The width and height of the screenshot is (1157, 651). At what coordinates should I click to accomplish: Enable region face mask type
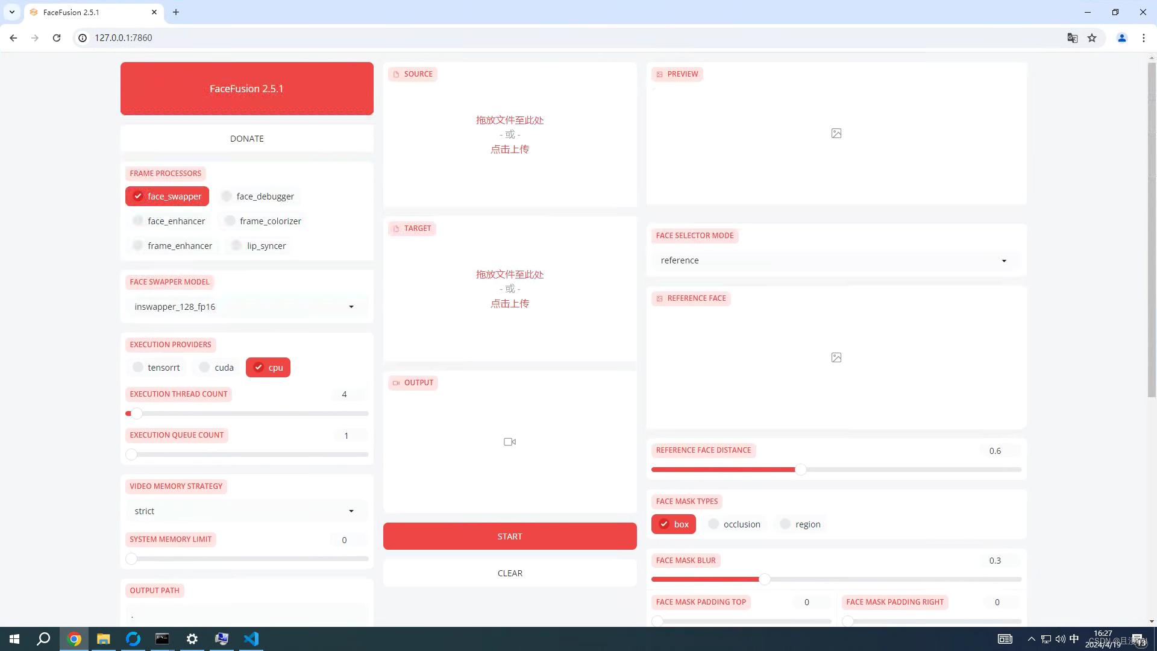(800, 524)
